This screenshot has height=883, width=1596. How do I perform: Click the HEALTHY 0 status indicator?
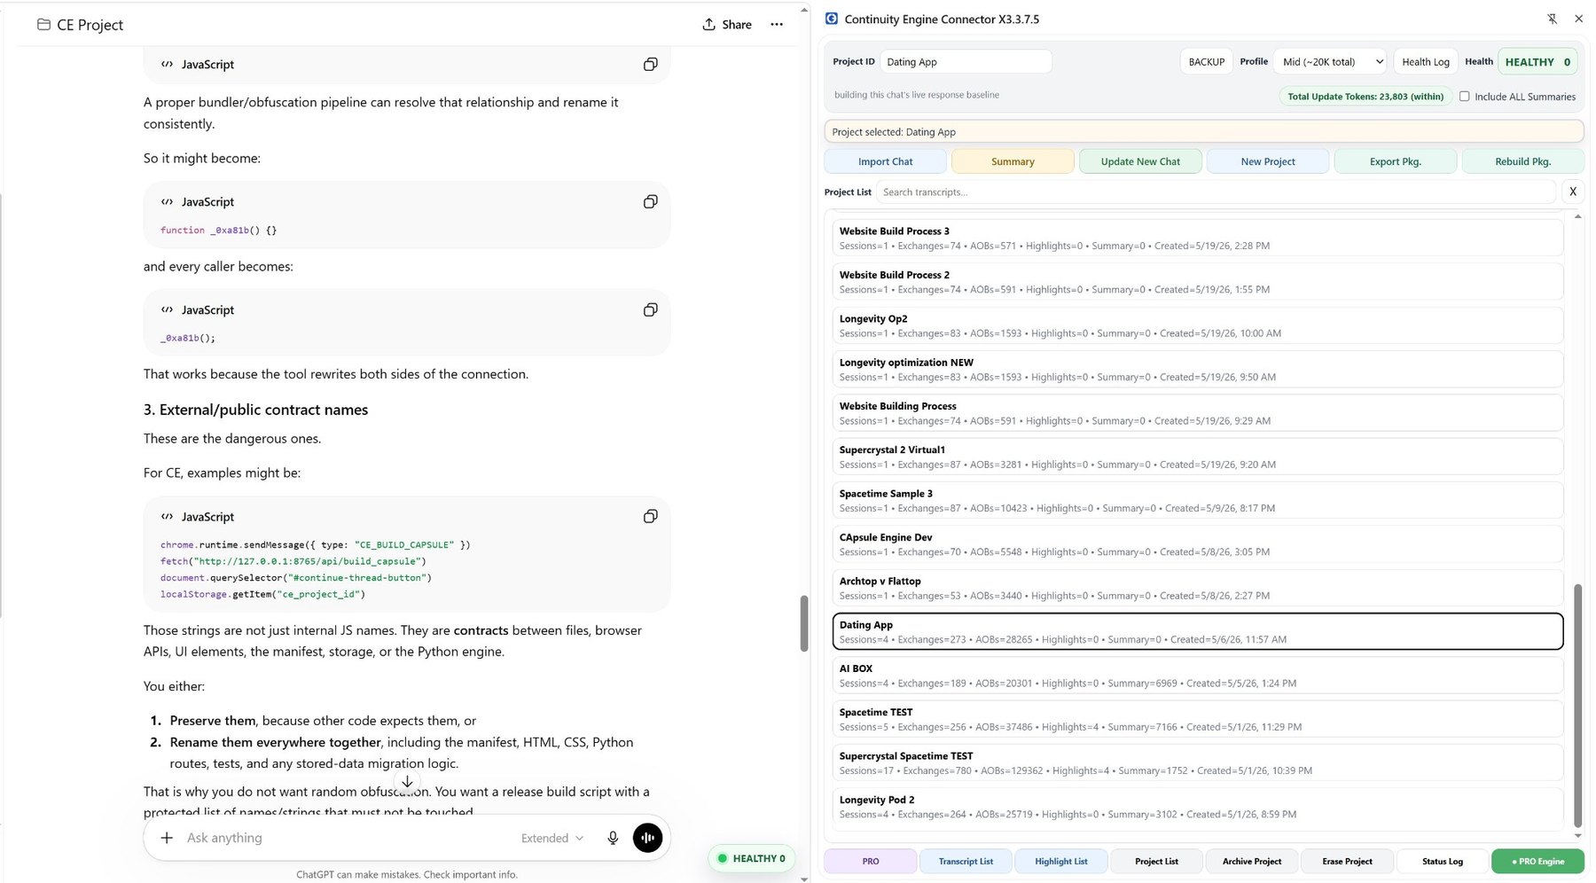click(x=1537, y=62)
